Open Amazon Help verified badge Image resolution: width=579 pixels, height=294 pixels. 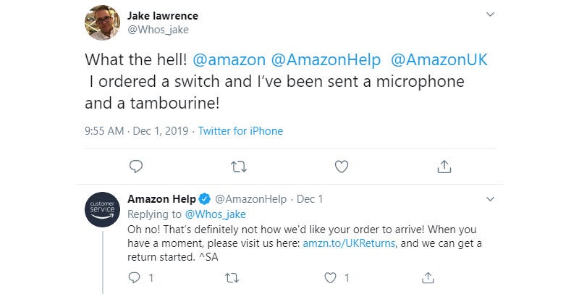(x=205, y=198)
